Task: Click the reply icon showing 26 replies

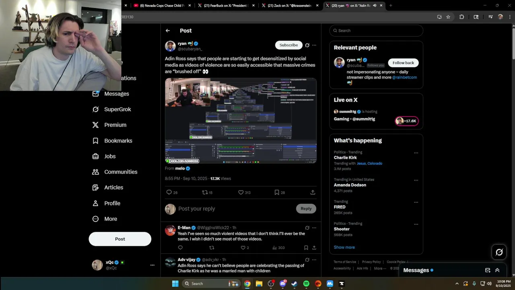Action: tap(169, 193)
